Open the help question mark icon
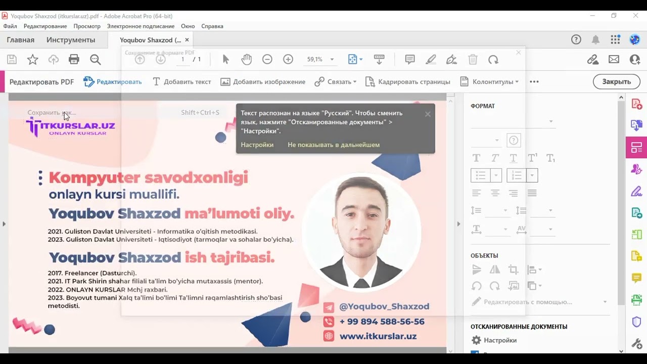647x364 pixels. point(576,40)
